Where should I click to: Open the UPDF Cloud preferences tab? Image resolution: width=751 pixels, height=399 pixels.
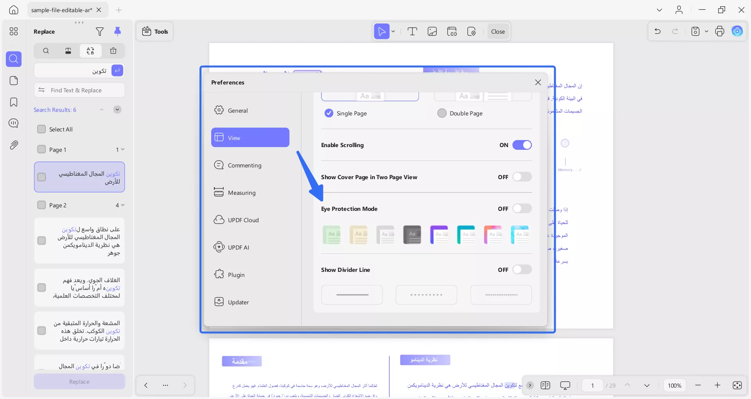click(250, 220)
